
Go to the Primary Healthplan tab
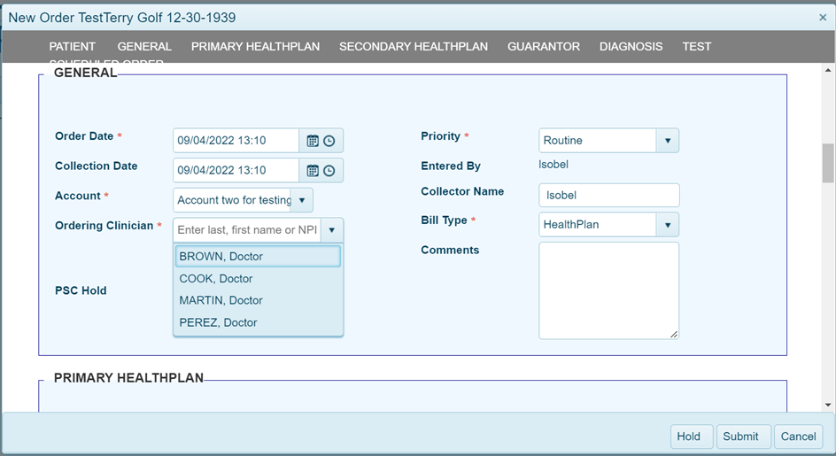tap(255, 47)
